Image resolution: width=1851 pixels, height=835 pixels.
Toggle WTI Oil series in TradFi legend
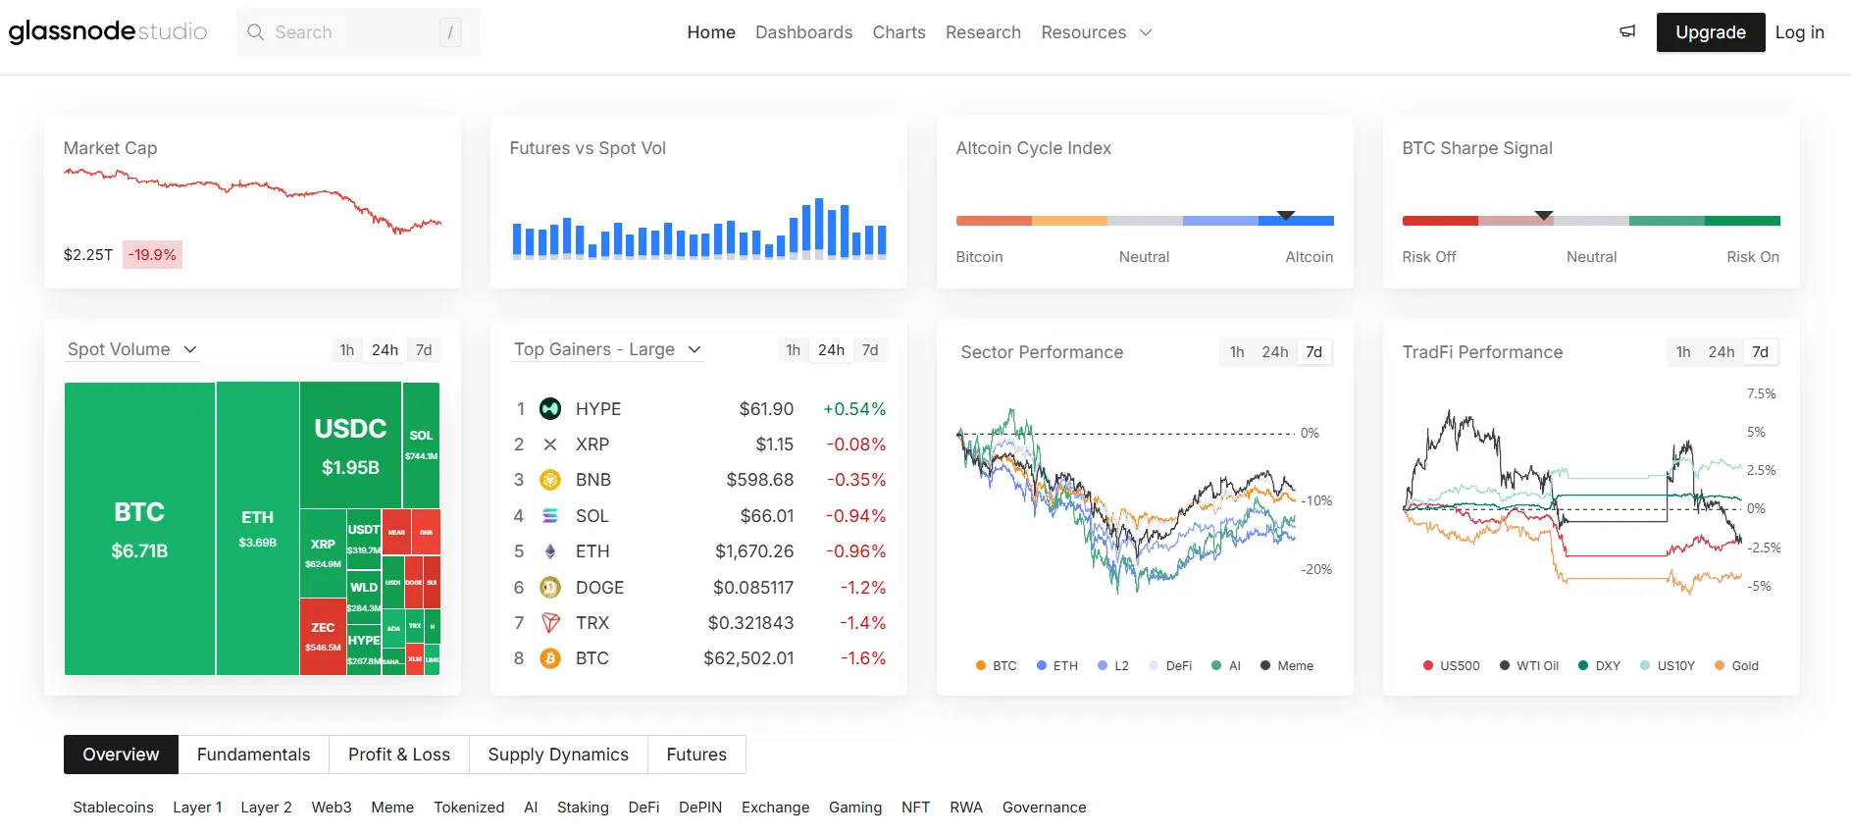(x=1529, y=665)
